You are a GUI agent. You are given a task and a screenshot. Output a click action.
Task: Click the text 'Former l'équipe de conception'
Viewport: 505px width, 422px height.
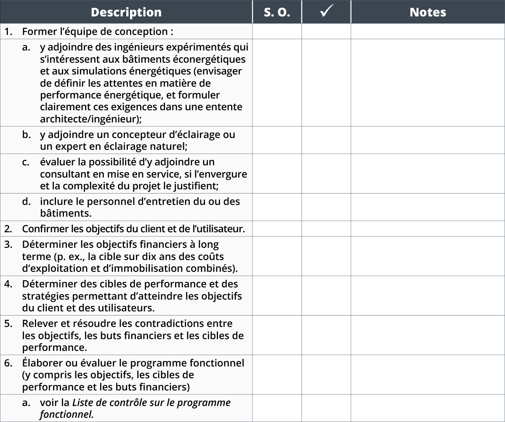[98, 32]
